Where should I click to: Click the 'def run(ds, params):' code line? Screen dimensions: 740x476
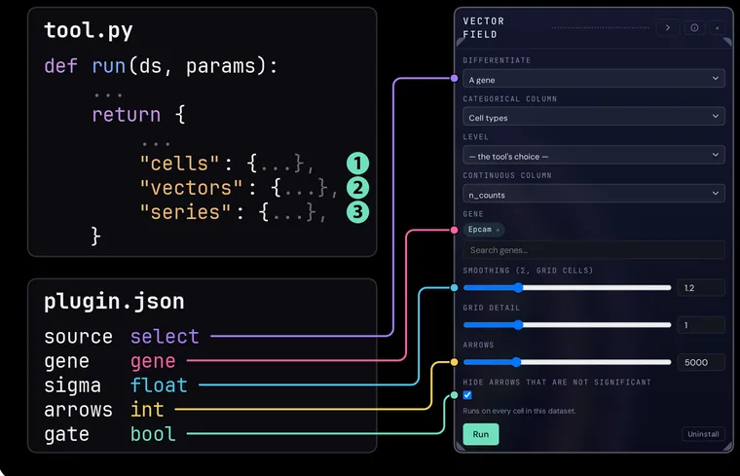[x=161, y=66]
